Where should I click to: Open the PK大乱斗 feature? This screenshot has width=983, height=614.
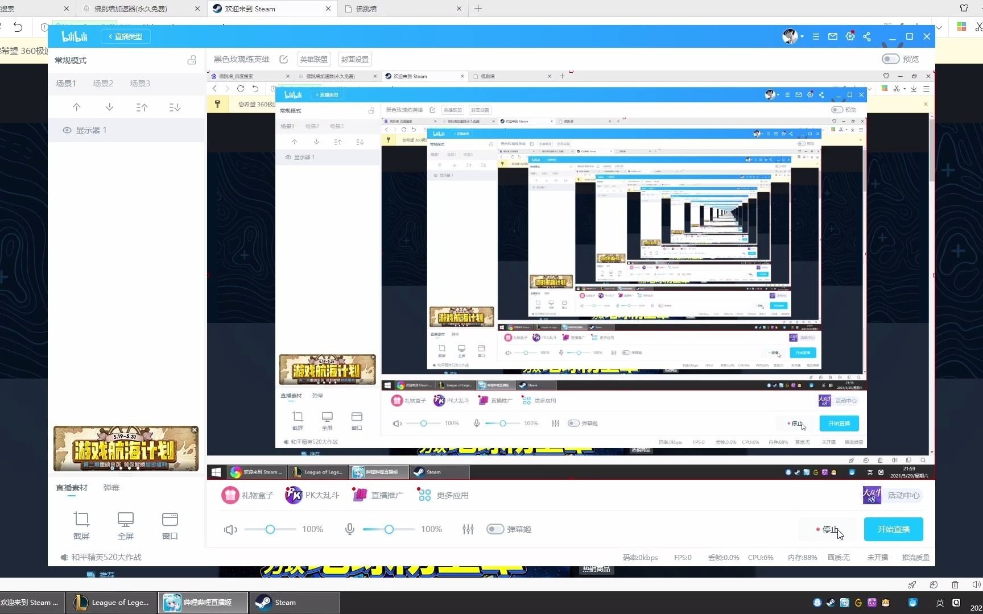pyautogui.click(x=312, y=495)
